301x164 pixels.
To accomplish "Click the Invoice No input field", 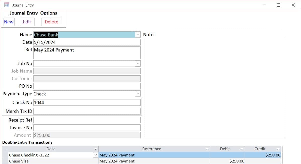I will pyautogui.click(x=87, y=128).
